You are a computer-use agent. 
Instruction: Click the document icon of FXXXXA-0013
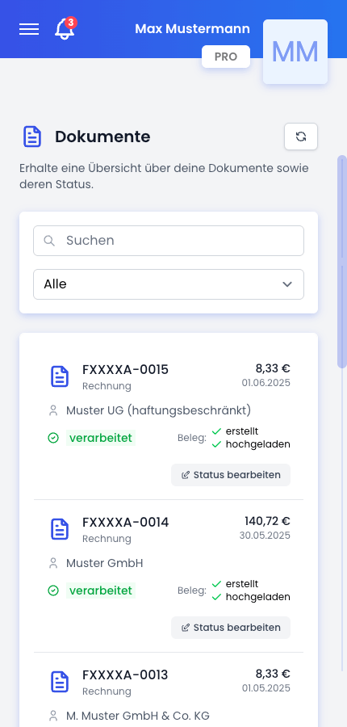click(60, 681)
